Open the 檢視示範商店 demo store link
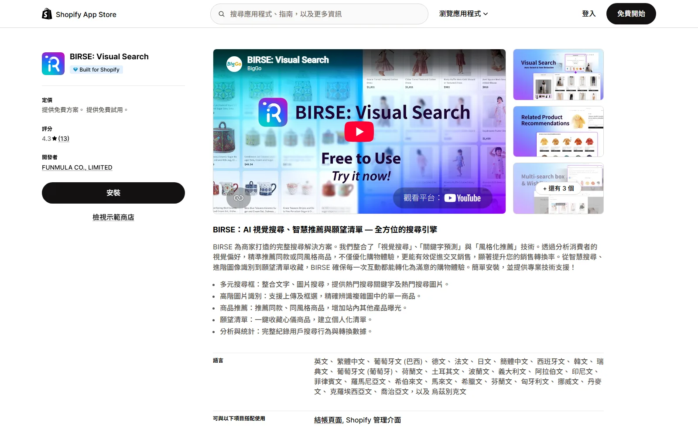The height and width of the screenshot is (436, 698). (113, 217)
